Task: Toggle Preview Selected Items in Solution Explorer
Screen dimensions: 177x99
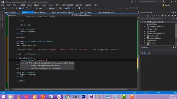Action: 175,16
